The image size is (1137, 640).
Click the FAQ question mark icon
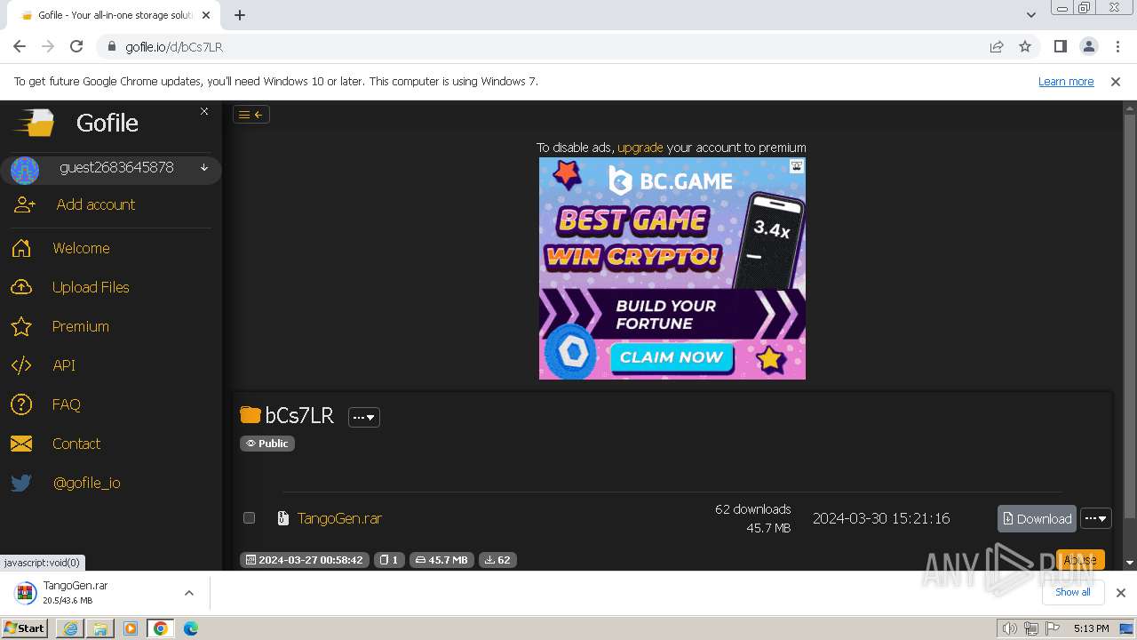[x=21, y=404]
